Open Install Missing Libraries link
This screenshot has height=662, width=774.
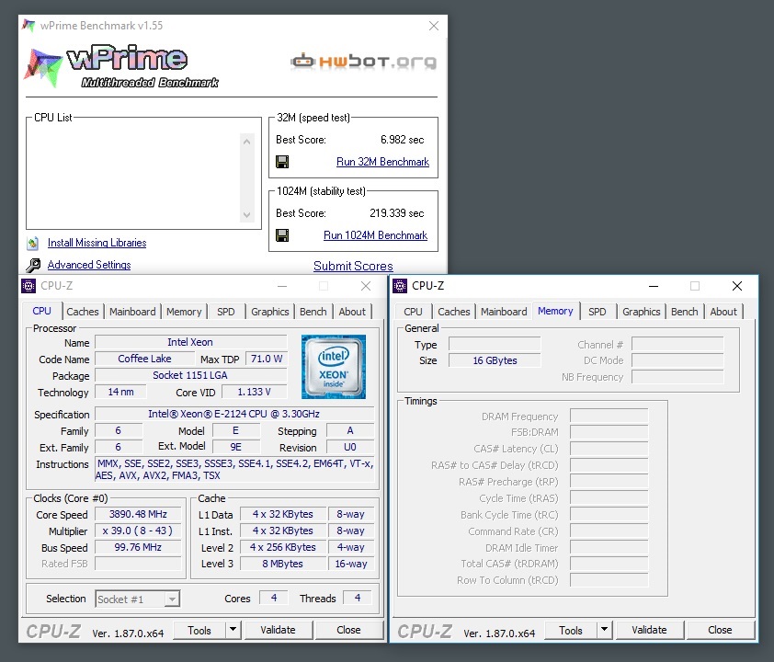point(97,243)
